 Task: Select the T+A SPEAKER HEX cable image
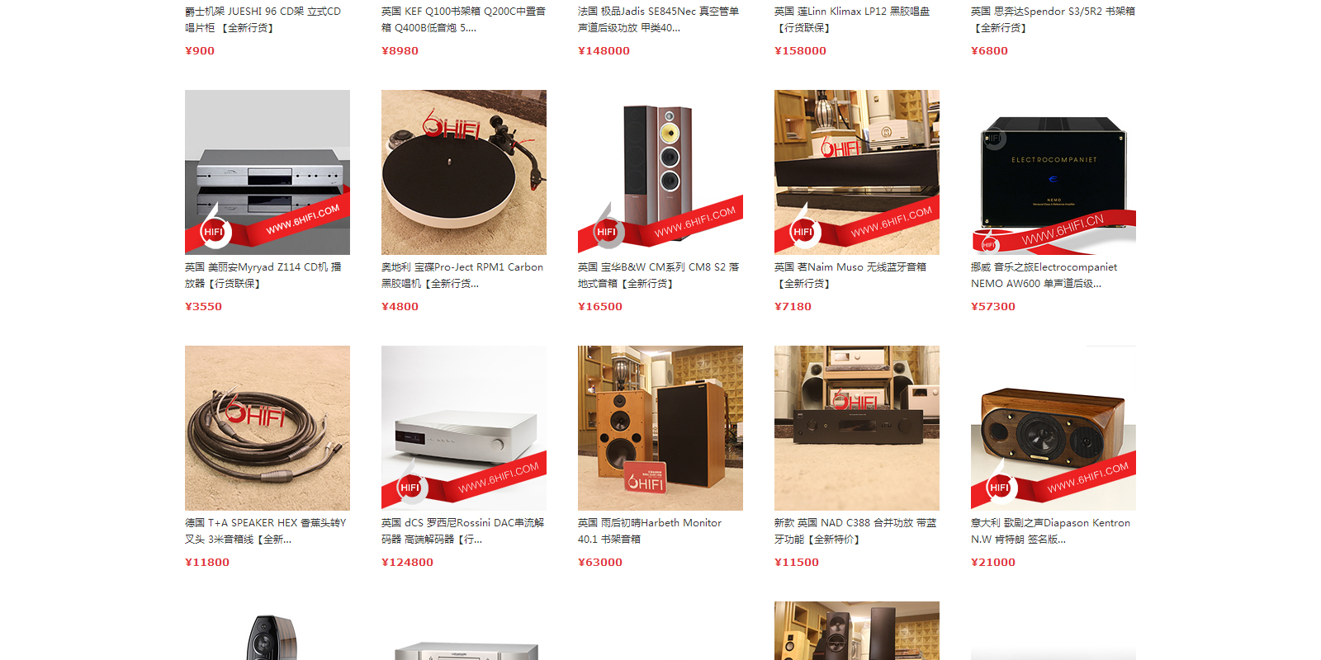click(x=268, y=428)
